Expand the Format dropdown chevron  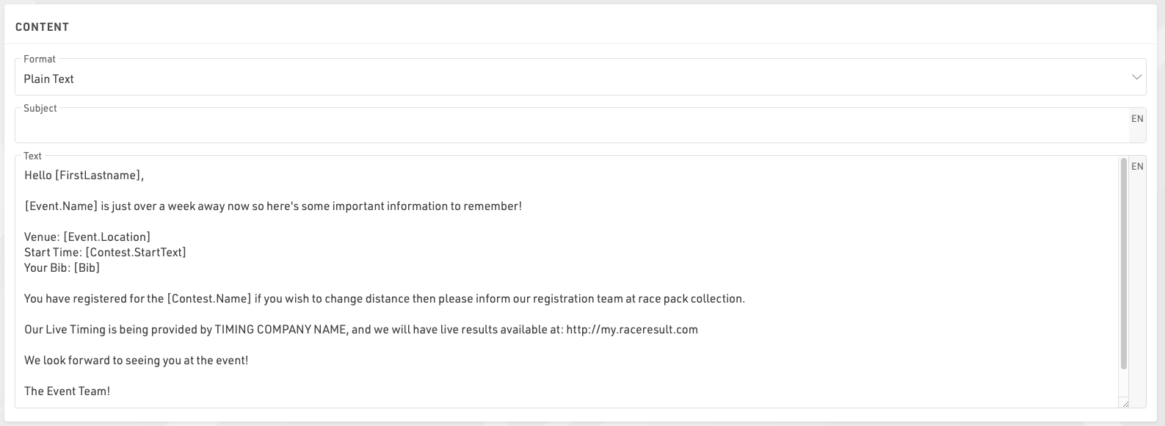[x=1136, y=78]
